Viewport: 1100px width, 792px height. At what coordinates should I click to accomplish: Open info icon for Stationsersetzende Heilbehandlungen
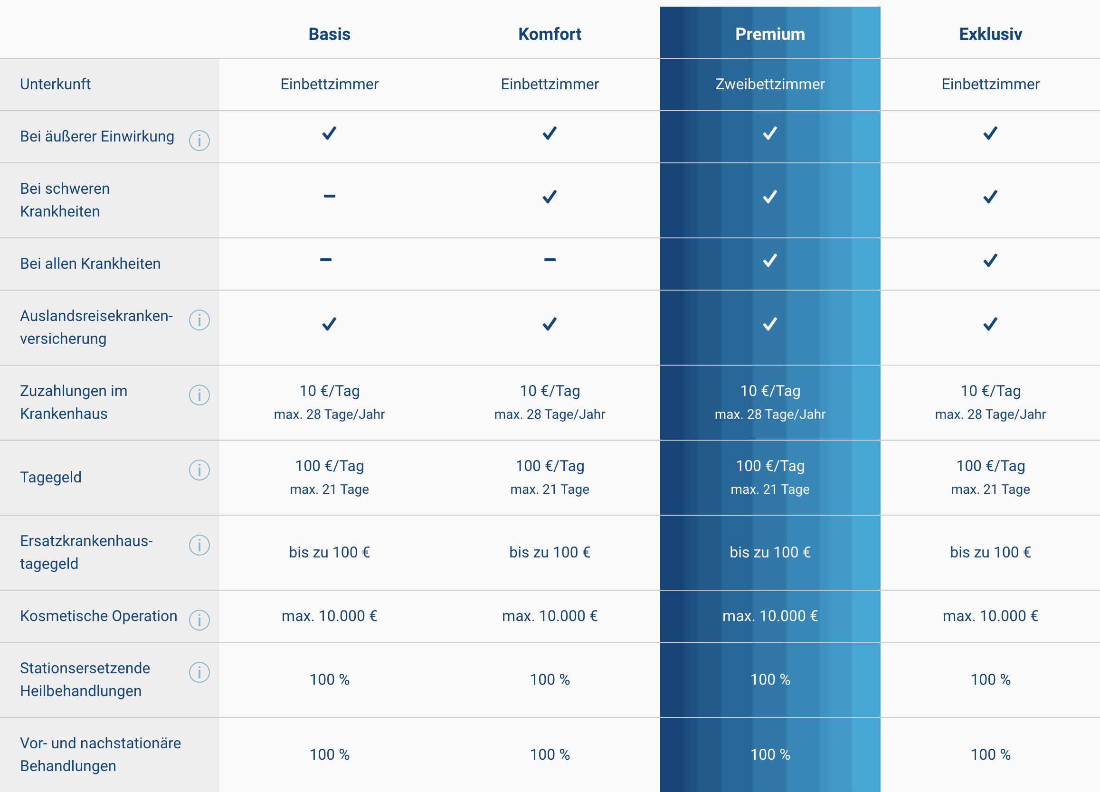[x=199, y=672]
